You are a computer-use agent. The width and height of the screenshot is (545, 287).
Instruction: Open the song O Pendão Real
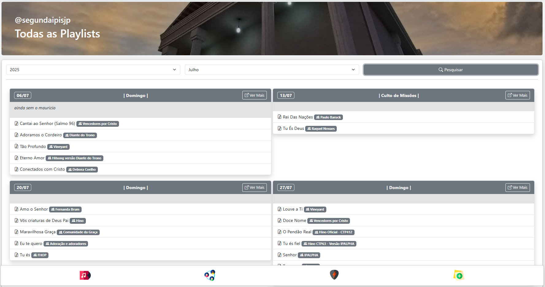point(297,232)
